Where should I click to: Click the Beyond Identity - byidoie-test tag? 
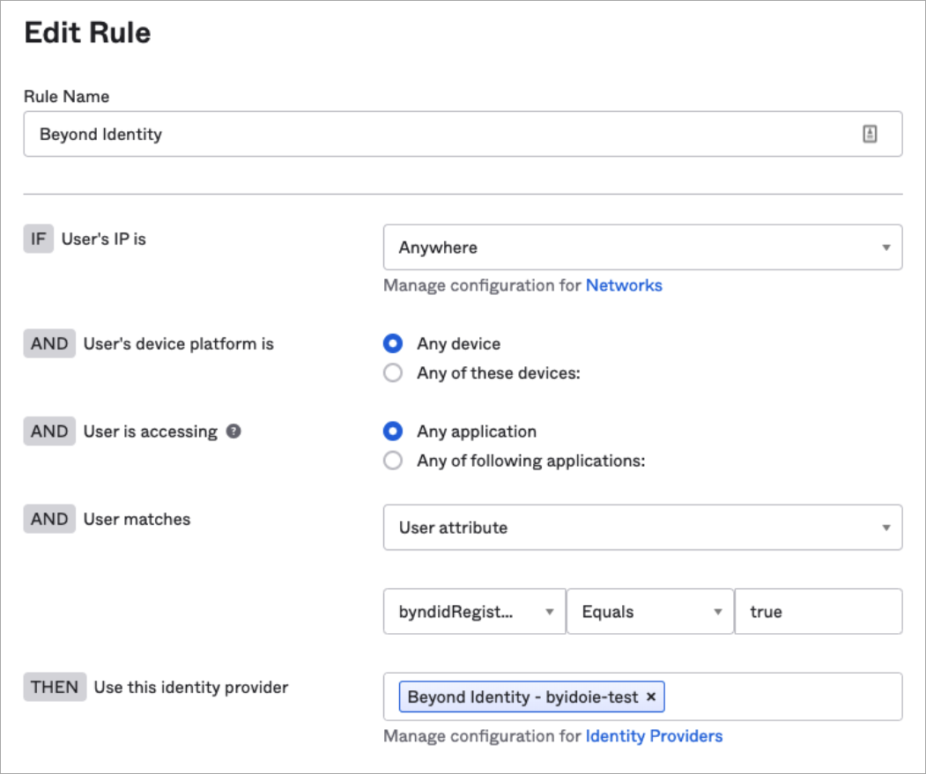531,697
